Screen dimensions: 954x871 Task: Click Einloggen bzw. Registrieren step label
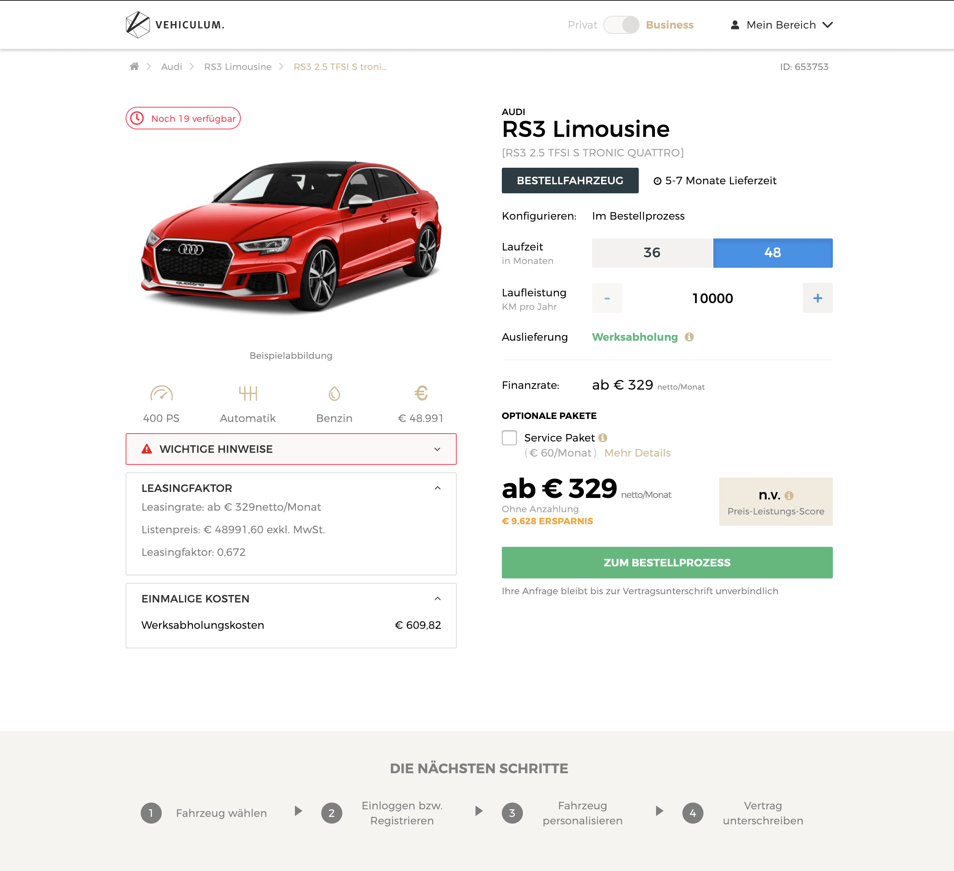click(402, 813)
